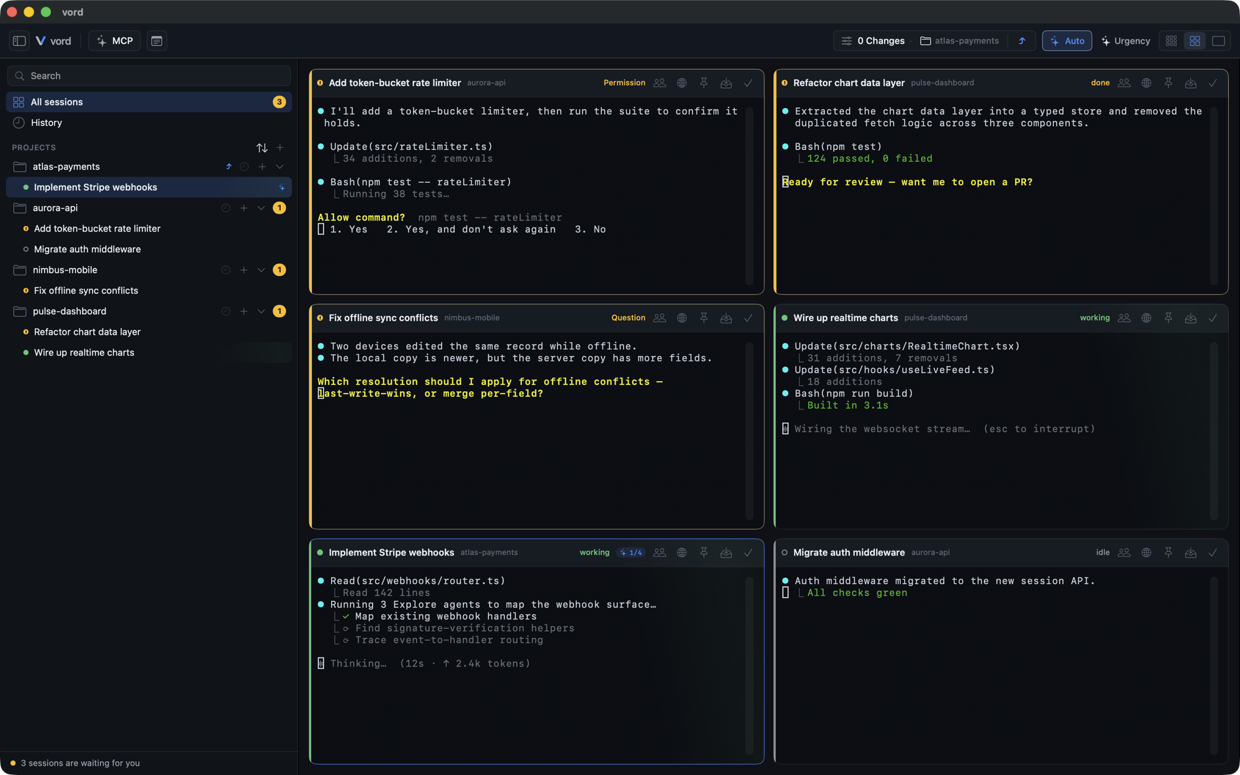Screen dimensions: 1240x775
Task: Open history clock for pulse-dashboard project
Action: pyautogui.click(x=226, y=311)
